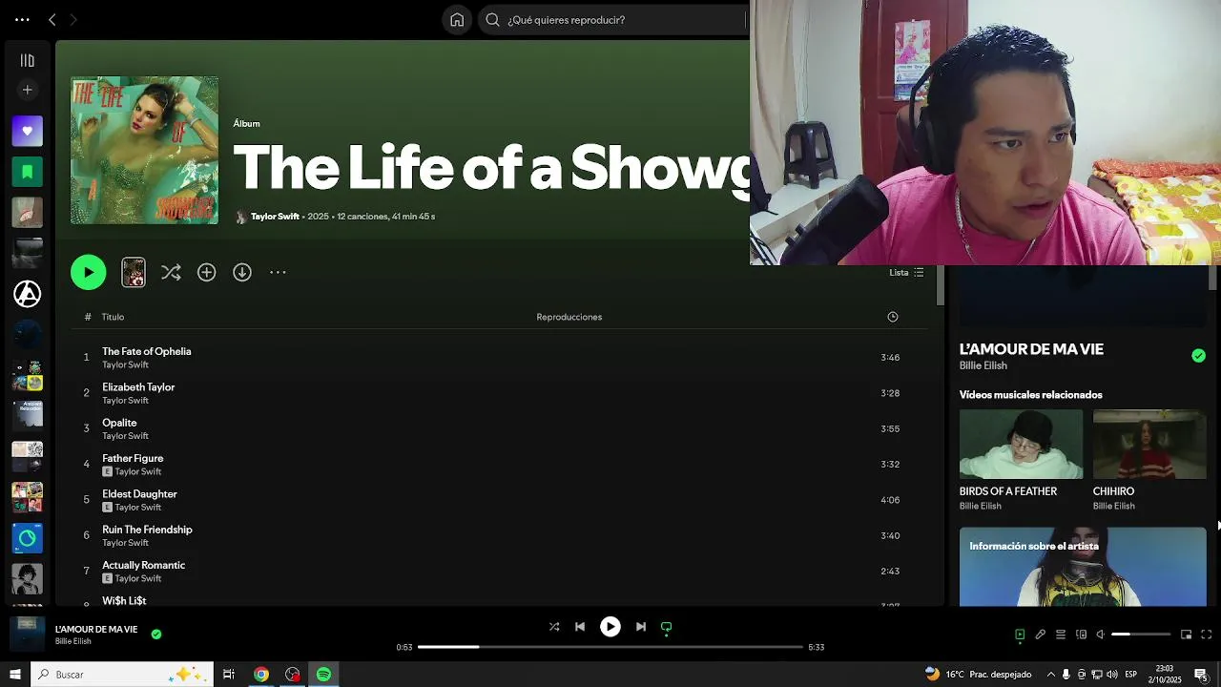Skip to the previous track
The height and width of the screenshot is (687, 1221).
click(580, 627)
